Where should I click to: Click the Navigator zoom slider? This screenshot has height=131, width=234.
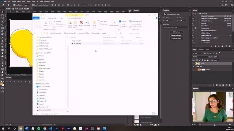215,125
